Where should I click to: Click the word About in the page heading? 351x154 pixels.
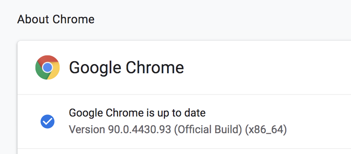pyautogui.click(x=33, y=19)
